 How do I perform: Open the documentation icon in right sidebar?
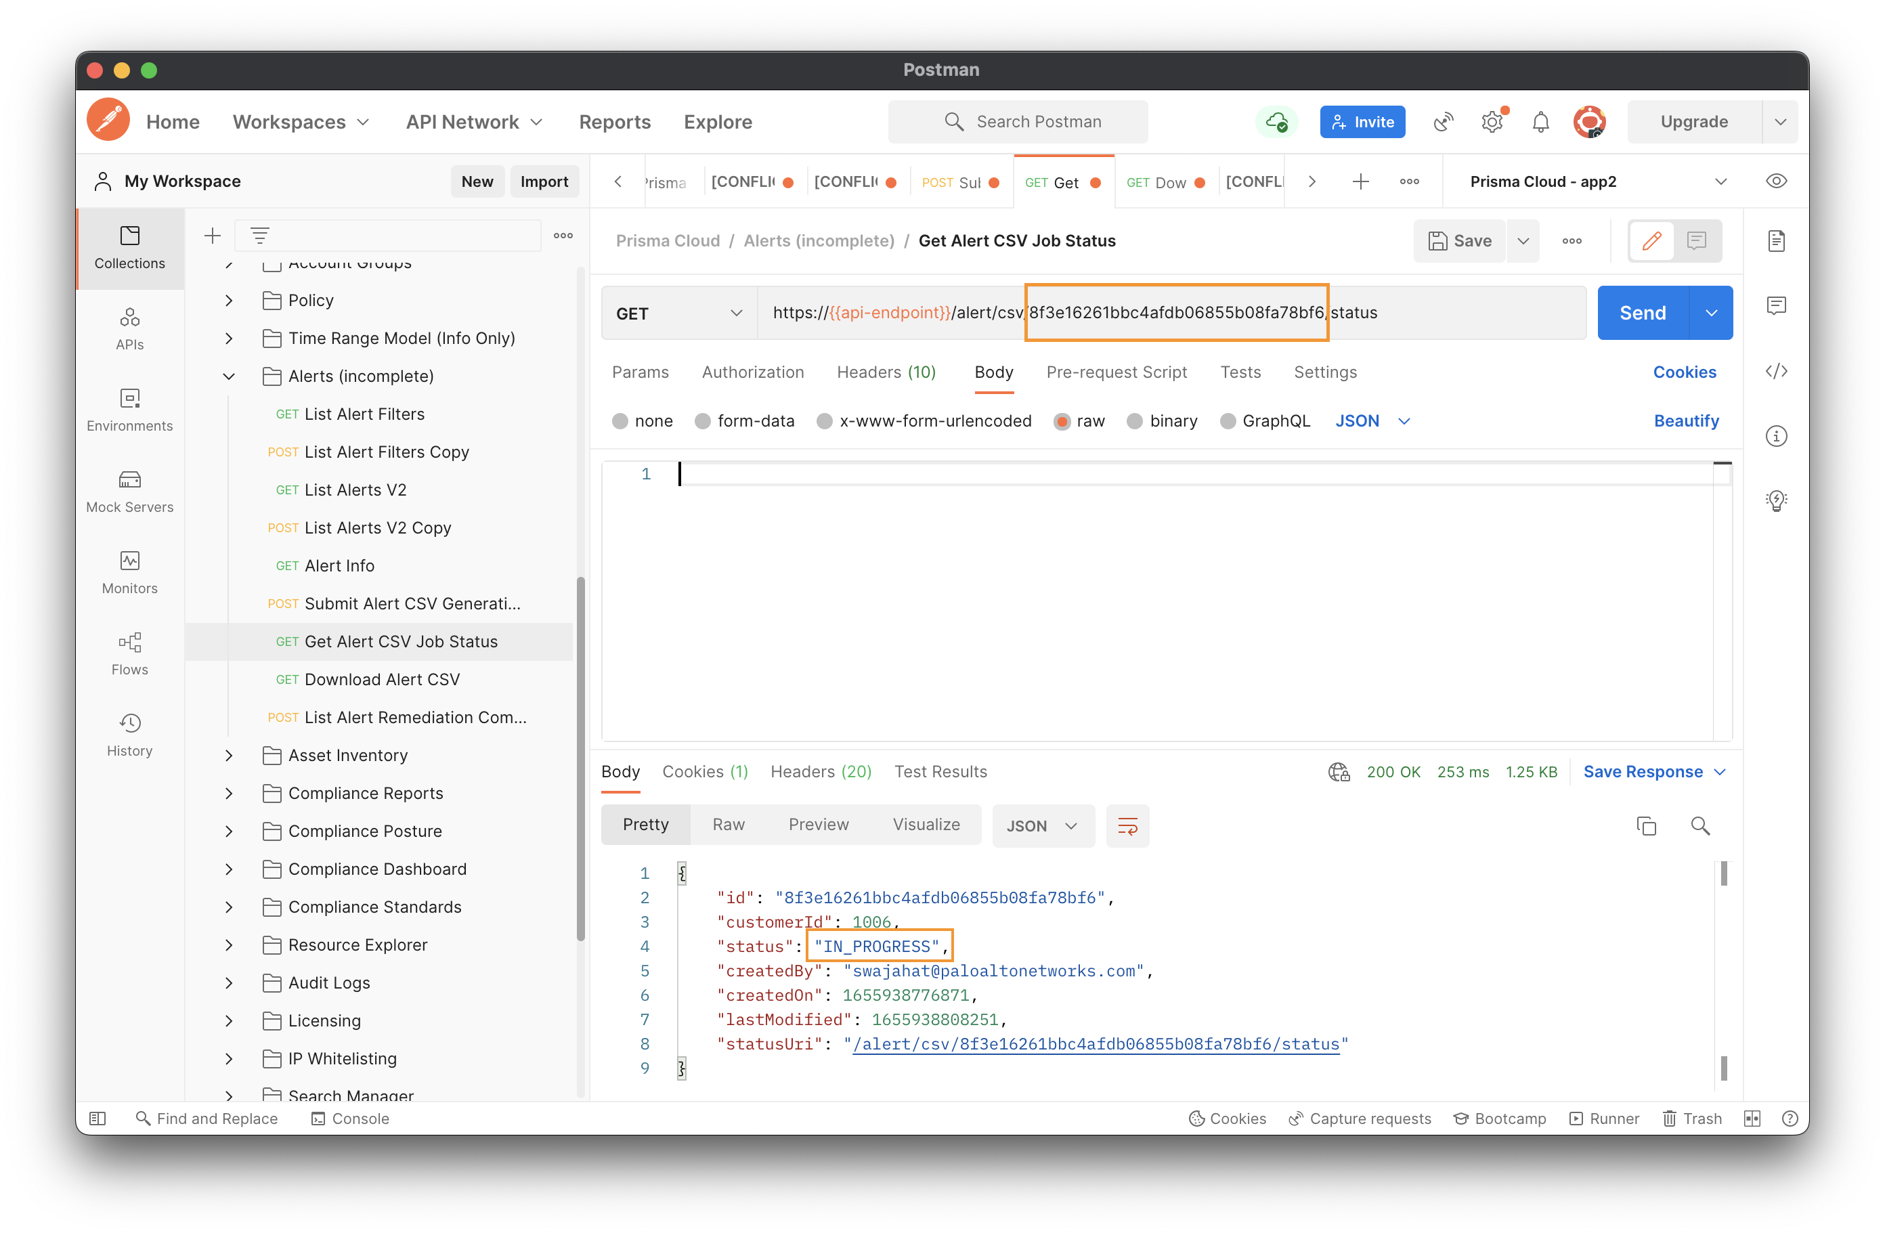(1777, 240)
